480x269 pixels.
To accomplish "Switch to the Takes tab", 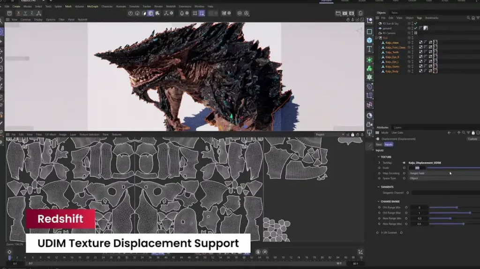I will (x=395, y=13).
